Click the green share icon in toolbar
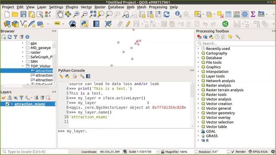 (225, 24)
